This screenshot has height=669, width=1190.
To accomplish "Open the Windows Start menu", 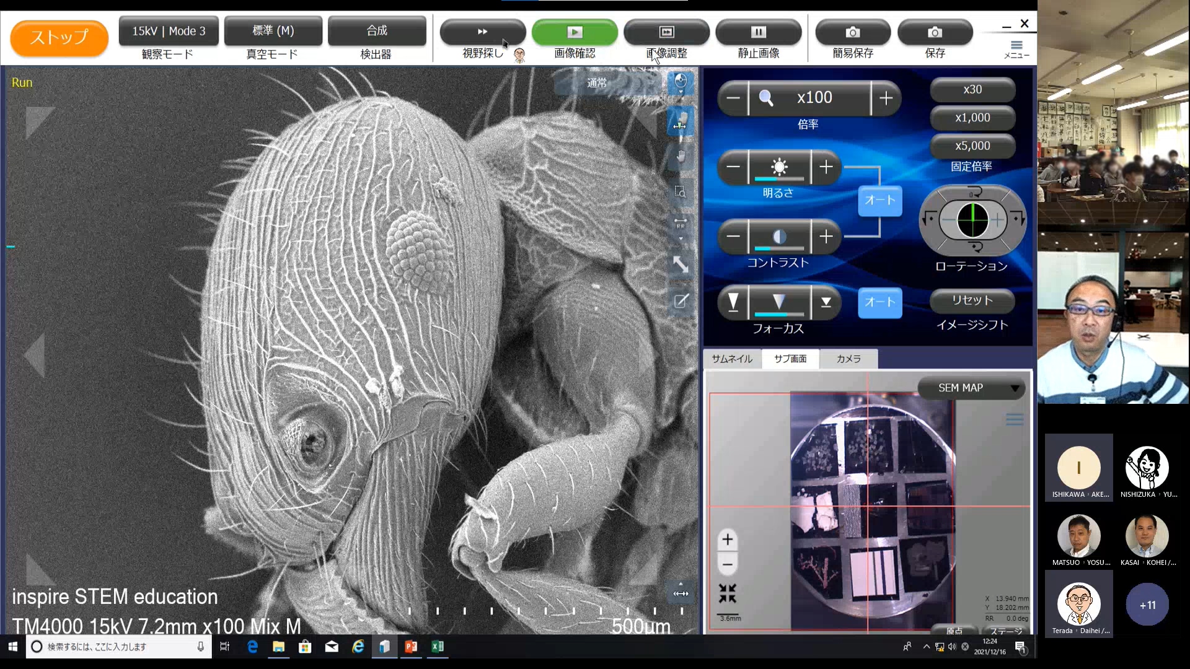I will coord(12,647).
